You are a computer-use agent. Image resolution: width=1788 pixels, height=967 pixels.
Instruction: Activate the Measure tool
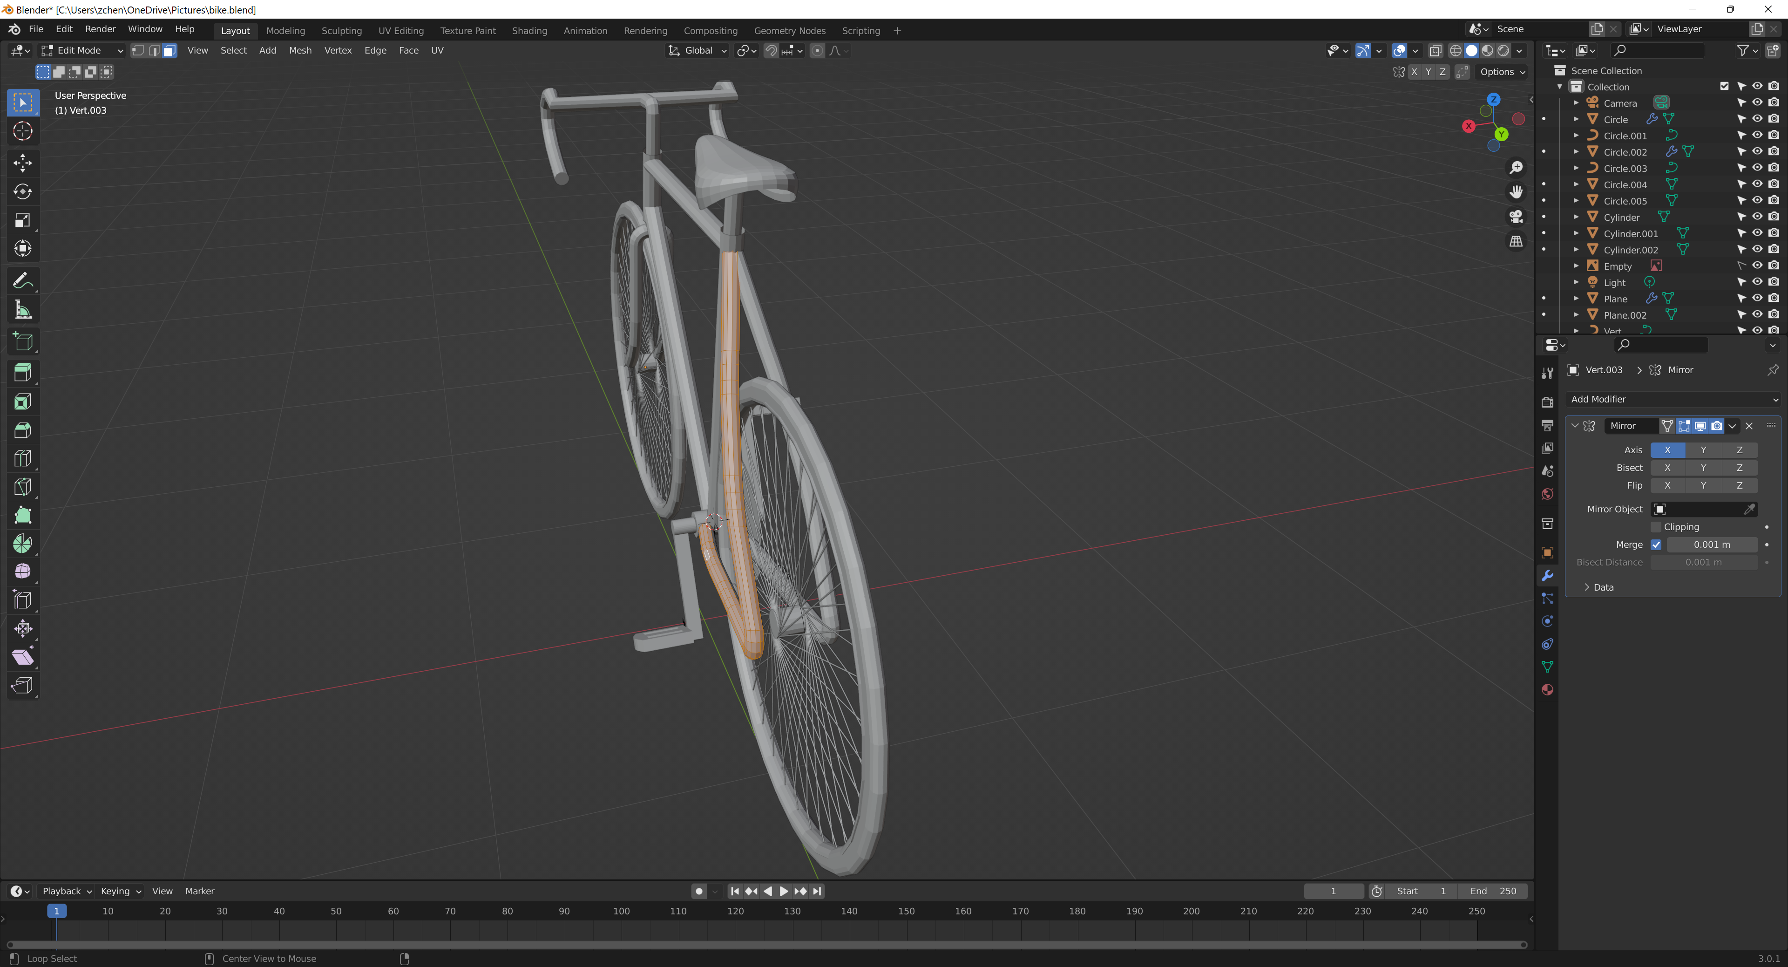click(x=22, y=310)
